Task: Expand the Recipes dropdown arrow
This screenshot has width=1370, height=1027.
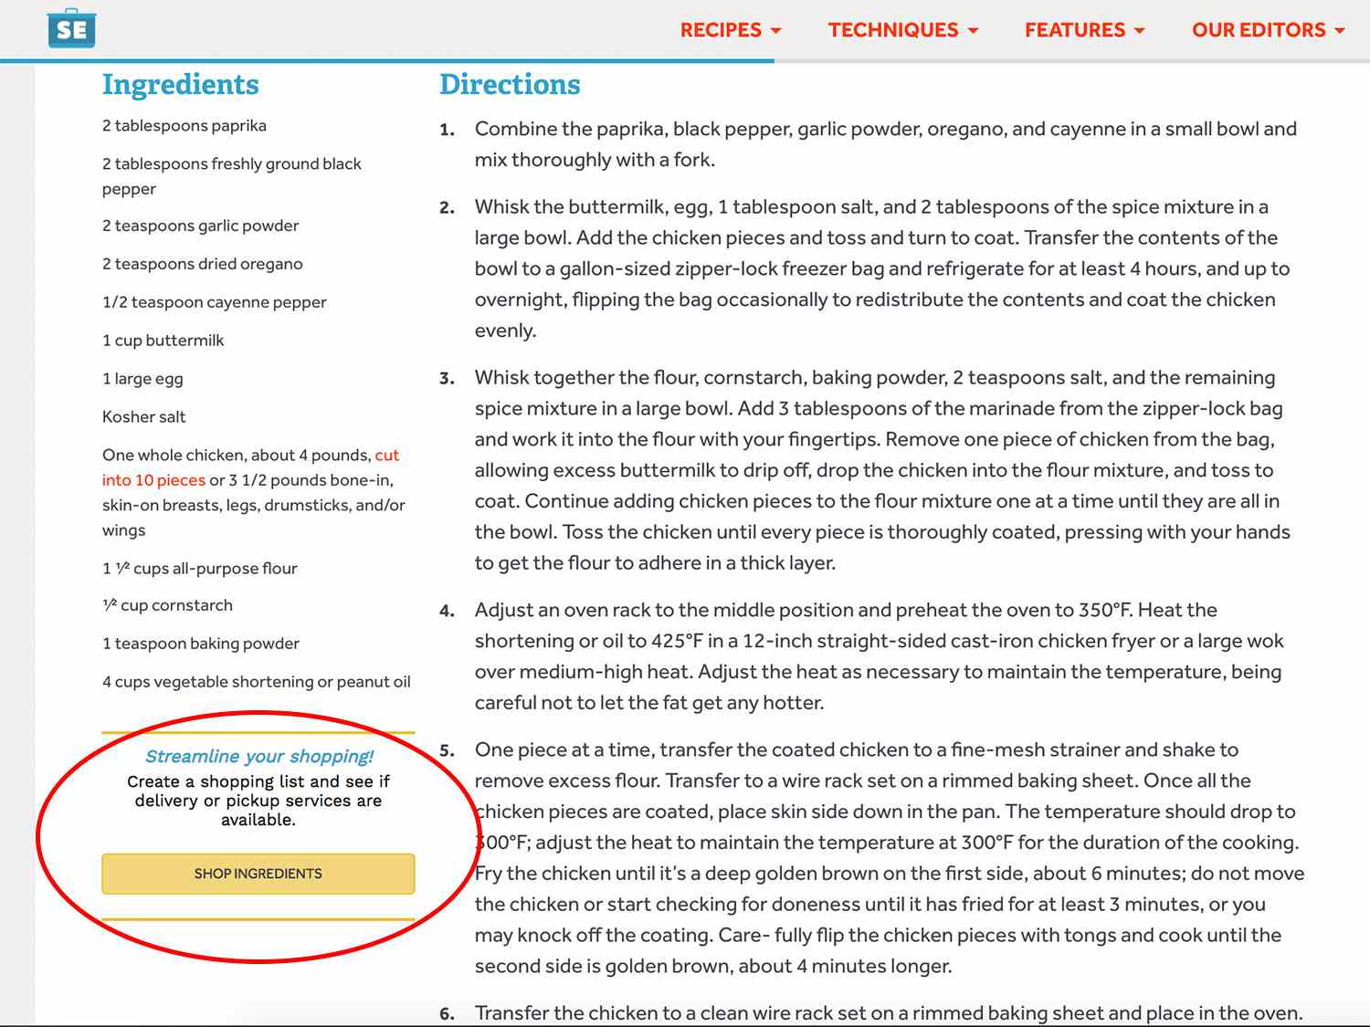Action: [776, 31]
